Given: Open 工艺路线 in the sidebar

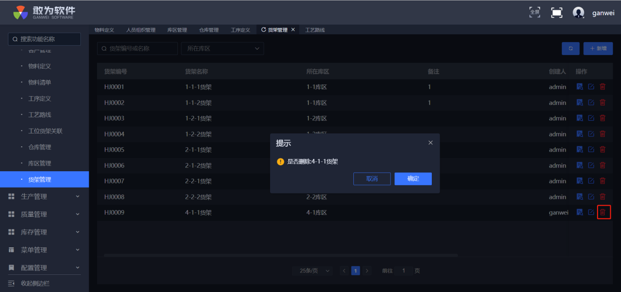Looking at the screenshot, I should [x=40, y=115].
